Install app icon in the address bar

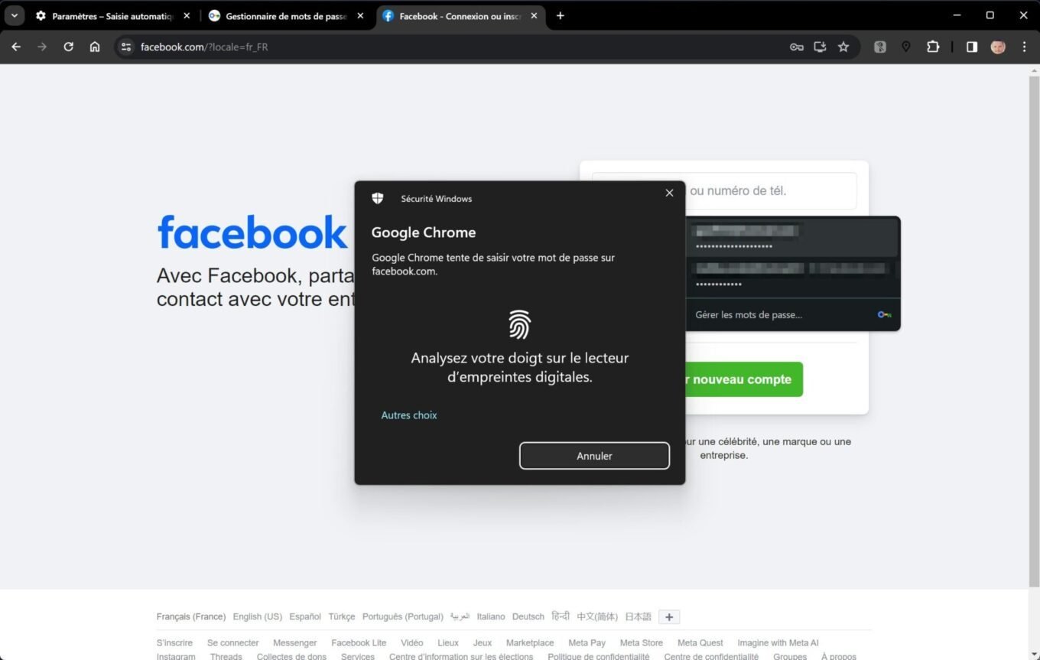tap(820, 47)
